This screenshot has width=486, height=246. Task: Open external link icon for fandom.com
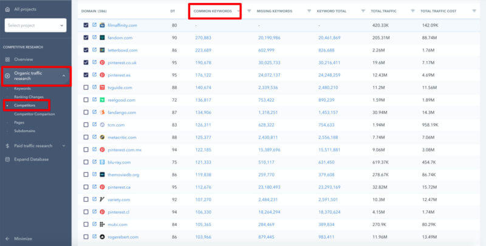tap(95, 38)
